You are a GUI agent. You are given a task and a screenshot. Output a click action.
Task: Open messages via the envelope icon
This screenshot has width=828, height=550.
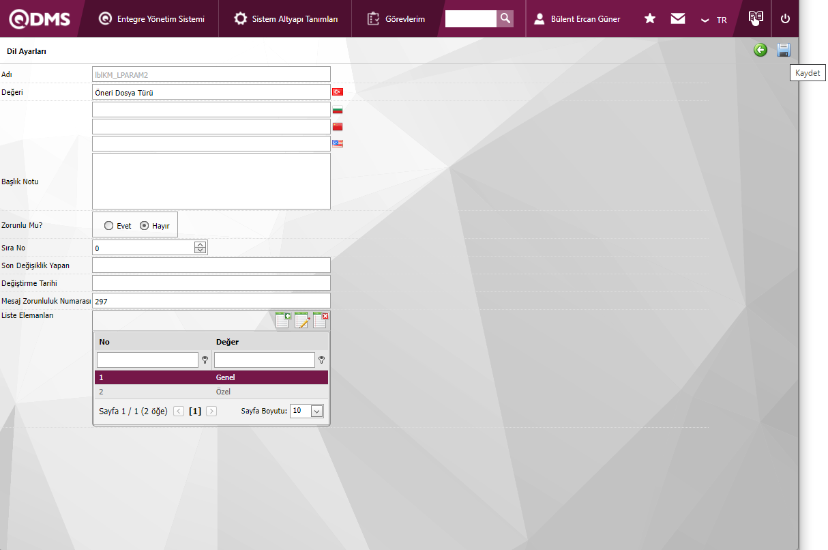(678, 18)
